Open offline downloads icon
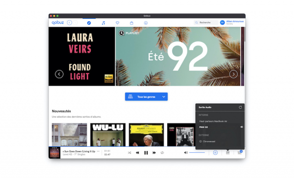Screen dimensions: 294x178 pyautogui.click(x=146, y=23)
